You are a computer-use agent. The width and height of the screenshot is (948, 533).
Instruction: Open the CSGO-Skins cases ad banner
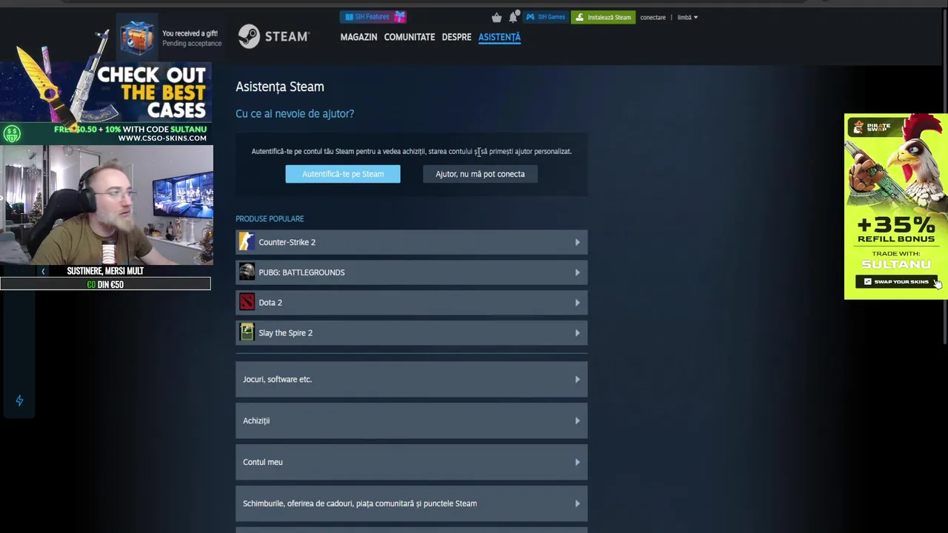point(107,104)
